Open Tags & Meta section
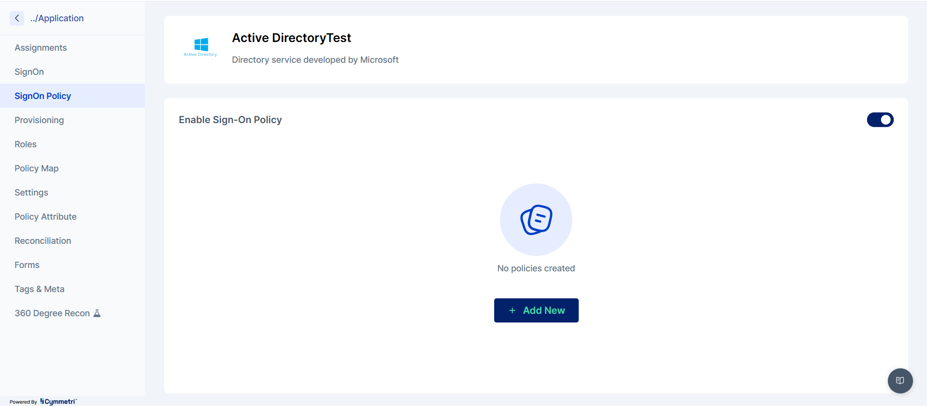 (72, 289)
